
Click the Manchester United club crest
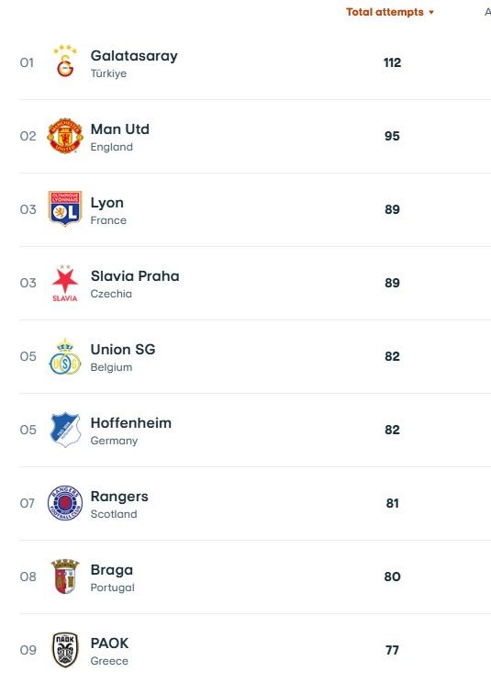(x=65, y=136)
